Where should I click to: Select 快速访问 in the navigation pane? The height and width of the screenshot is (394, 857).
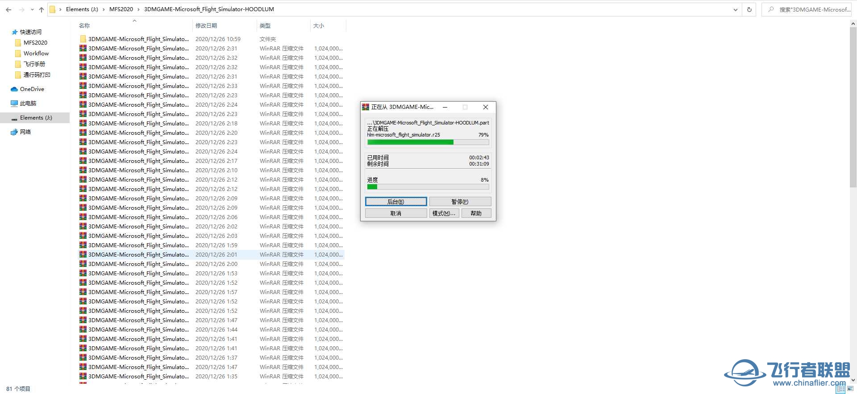click(31, 32)
